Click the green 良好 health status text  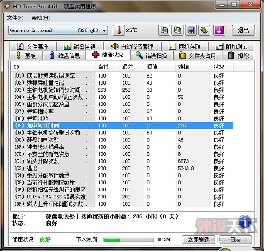coord(45,239)
